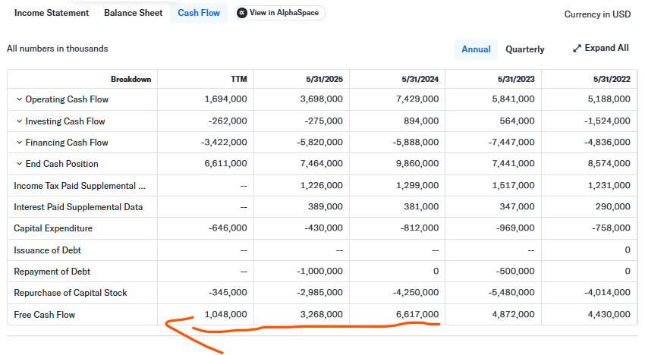Viewport: 645px width, 355px height.
Task: Expand the Financing Cash Flow row
Action: 19,143
